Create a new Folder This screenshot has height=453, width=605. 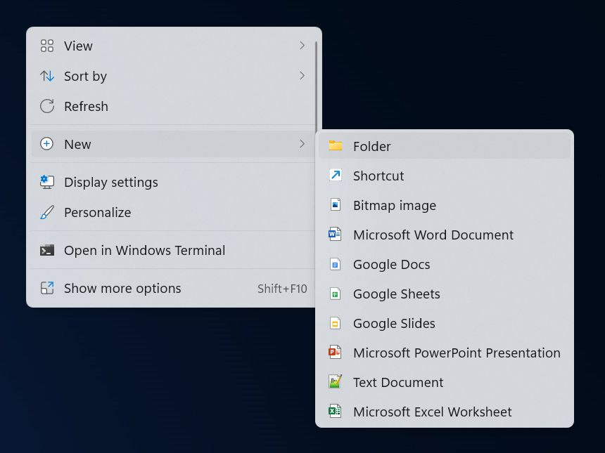tap(445, 146)
